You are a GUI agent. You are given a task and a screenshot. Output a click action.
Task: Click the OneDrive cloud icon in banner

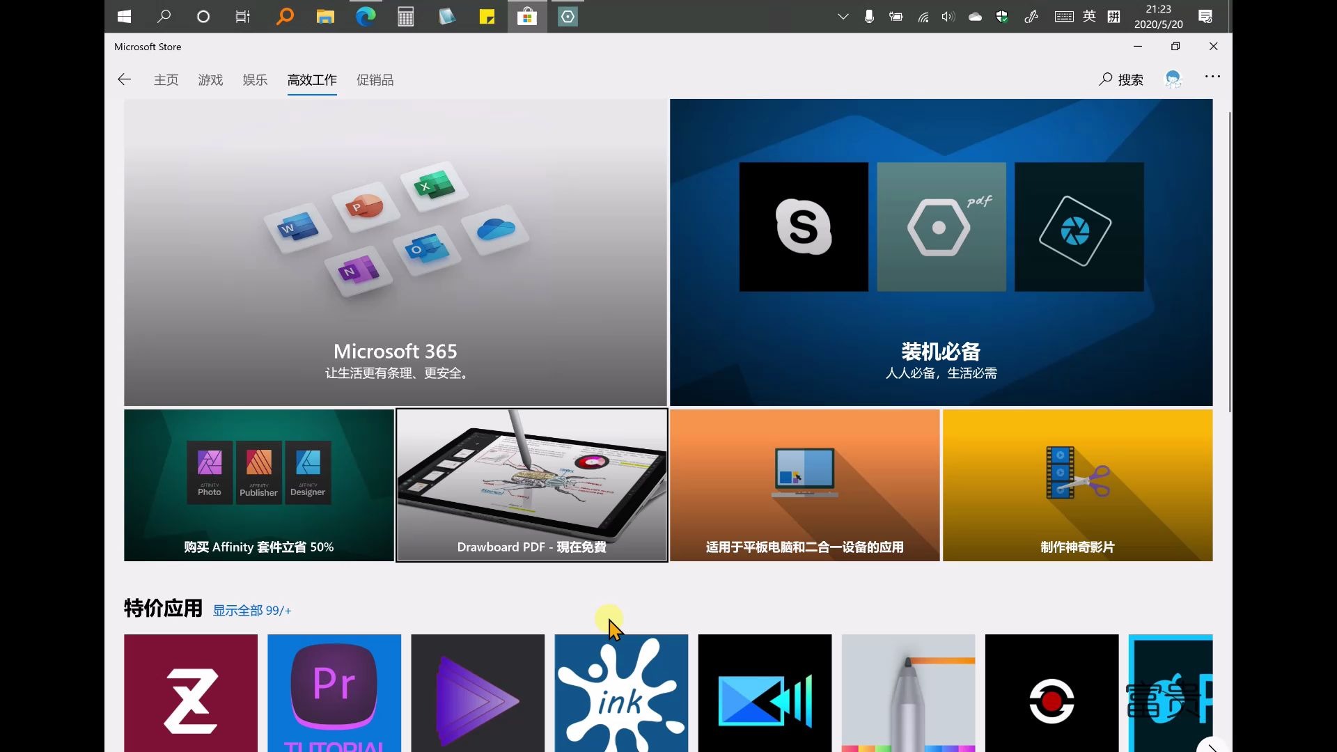coord(496,229)
